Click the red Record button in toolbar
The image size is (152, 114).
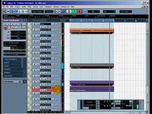pos(79,11)
